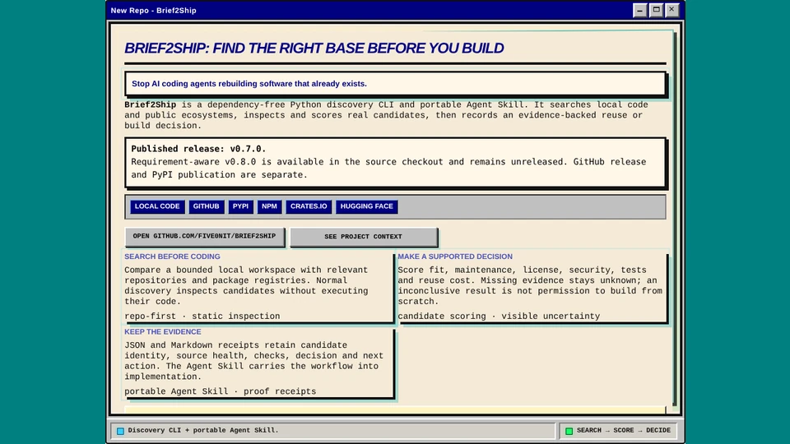Click the green square status indicator icon

(569, 431)
